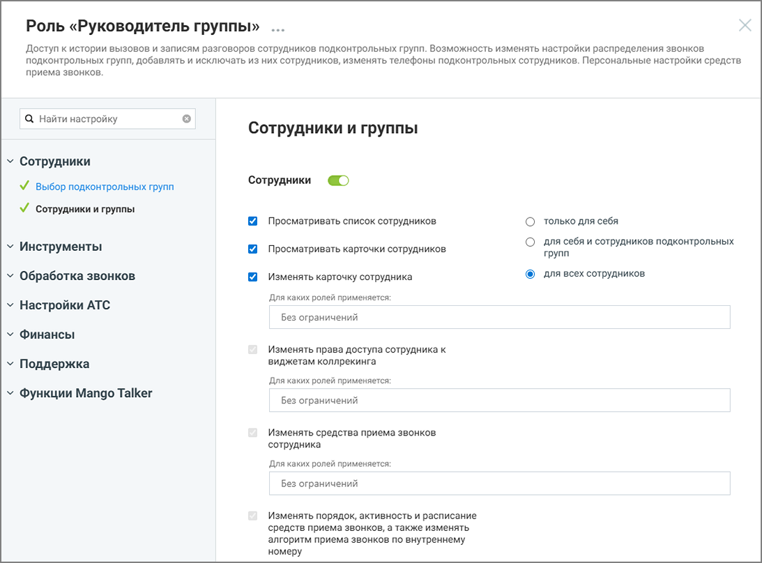Click checkbox 'Изменять средства приема звонков сотрудника'

[x=252, y=433]
